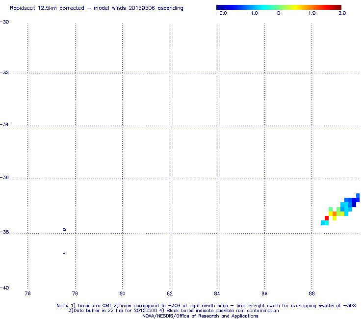Click longitude label 78

click(x=75, y=294)
